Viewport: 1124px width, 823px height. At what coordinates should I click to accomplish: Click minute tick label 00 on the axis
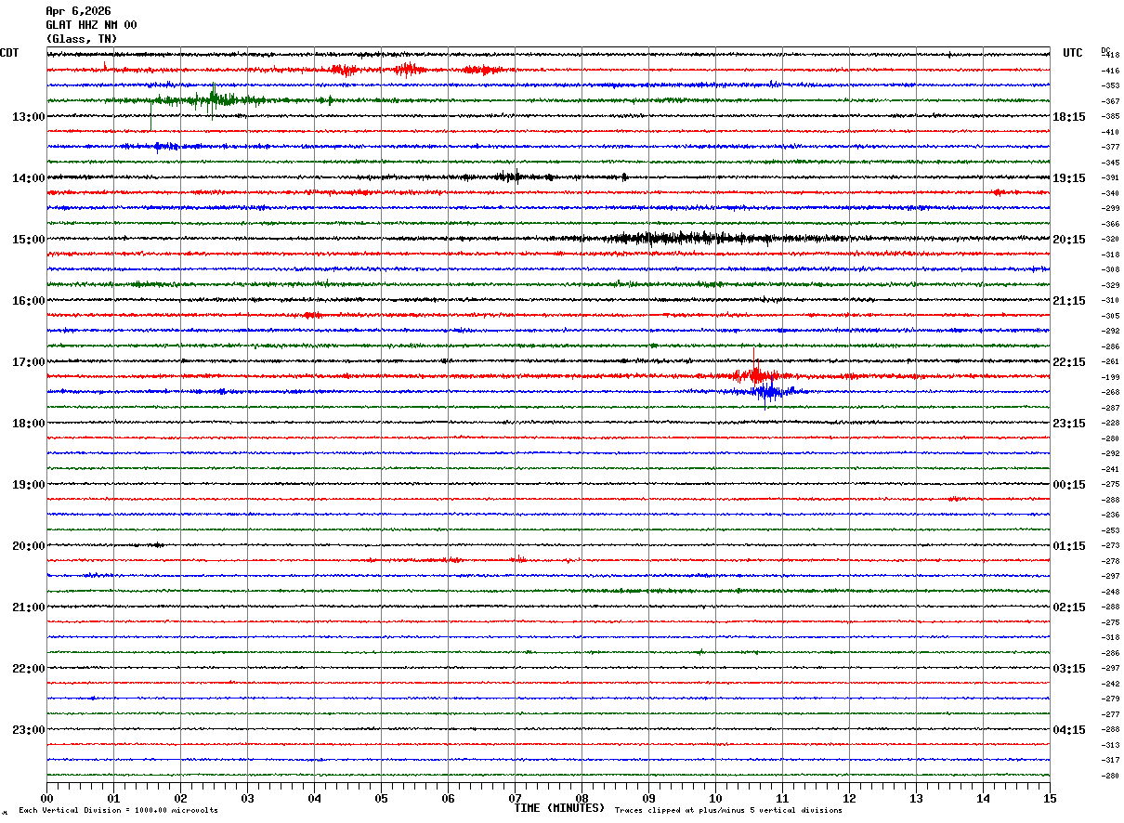(46, 798)
